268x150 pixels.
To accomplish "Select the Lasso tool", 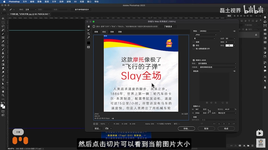I will 3,26.
